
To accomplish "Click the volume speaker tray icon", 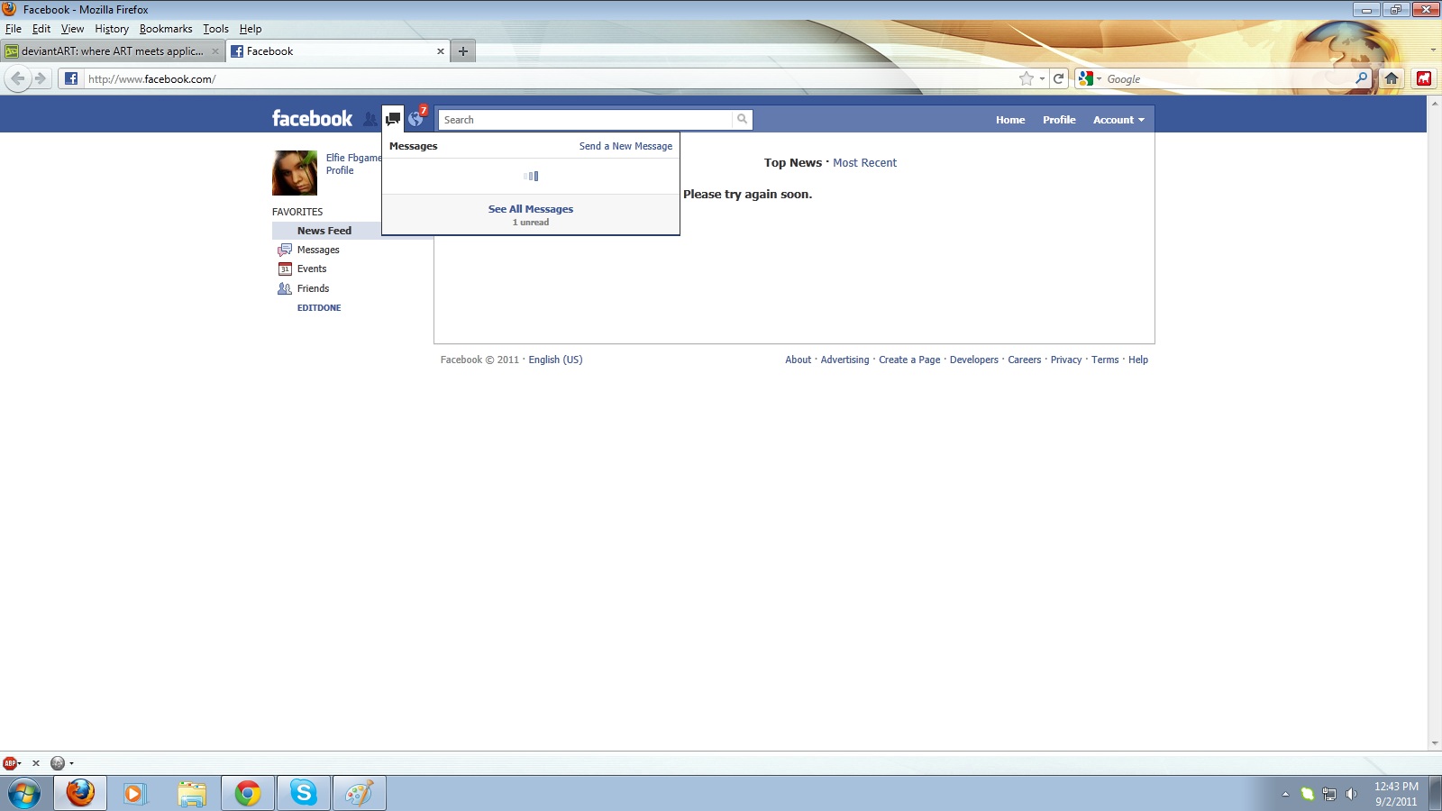I will (x=1351, y=794).
